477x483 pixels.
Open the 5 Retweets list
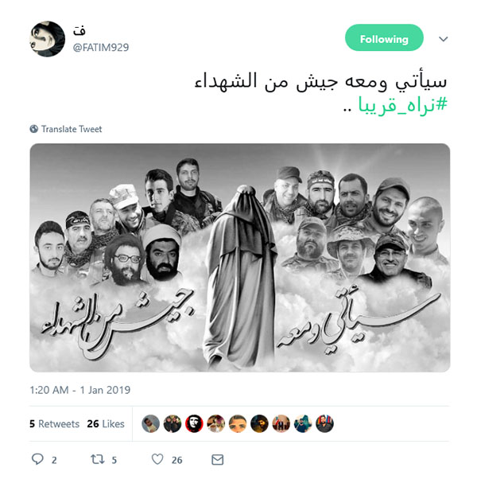(55, 424)
